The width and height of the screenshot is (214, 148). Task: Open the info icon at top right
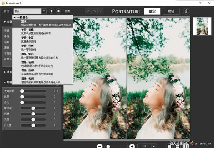[x=186, y=11]
